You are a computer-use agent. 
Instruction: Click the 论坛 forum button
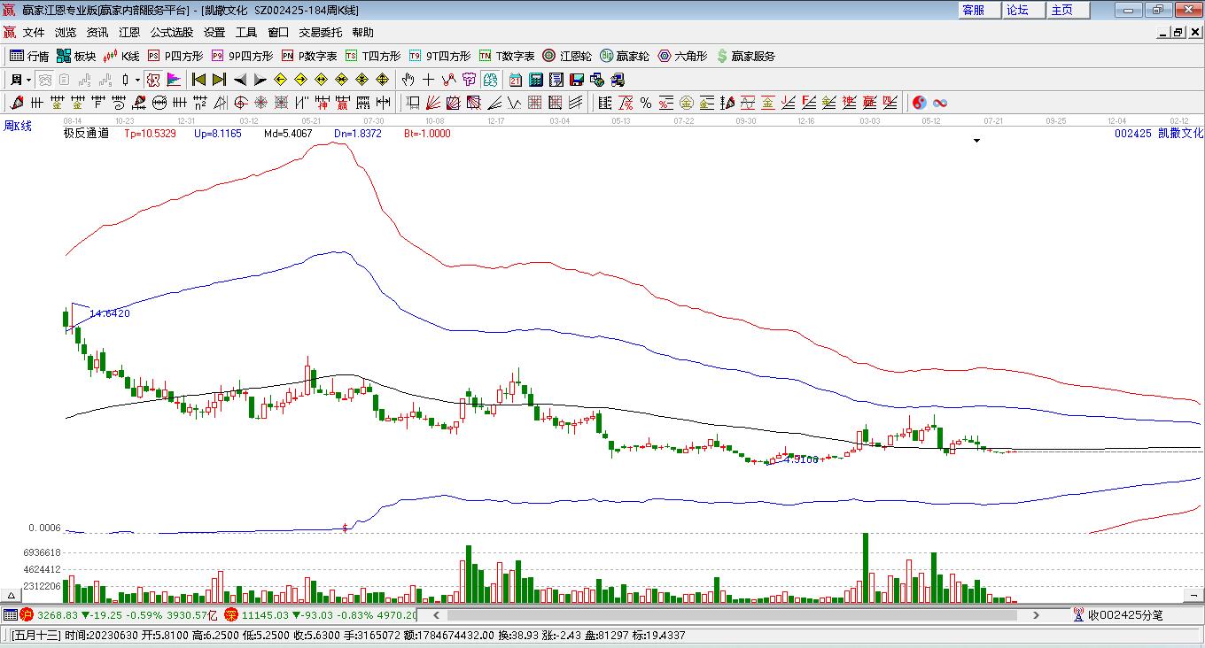point(1017,10)
